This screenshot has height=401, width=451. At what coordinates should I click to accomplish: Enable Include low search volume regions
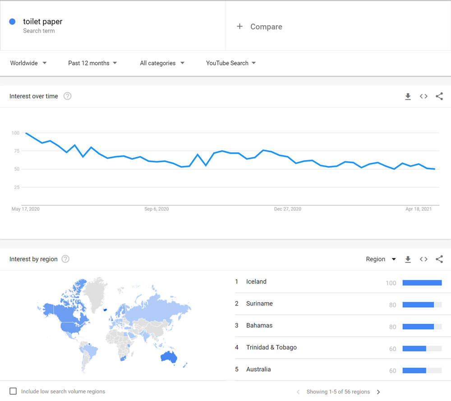click(x=13, y=391)
